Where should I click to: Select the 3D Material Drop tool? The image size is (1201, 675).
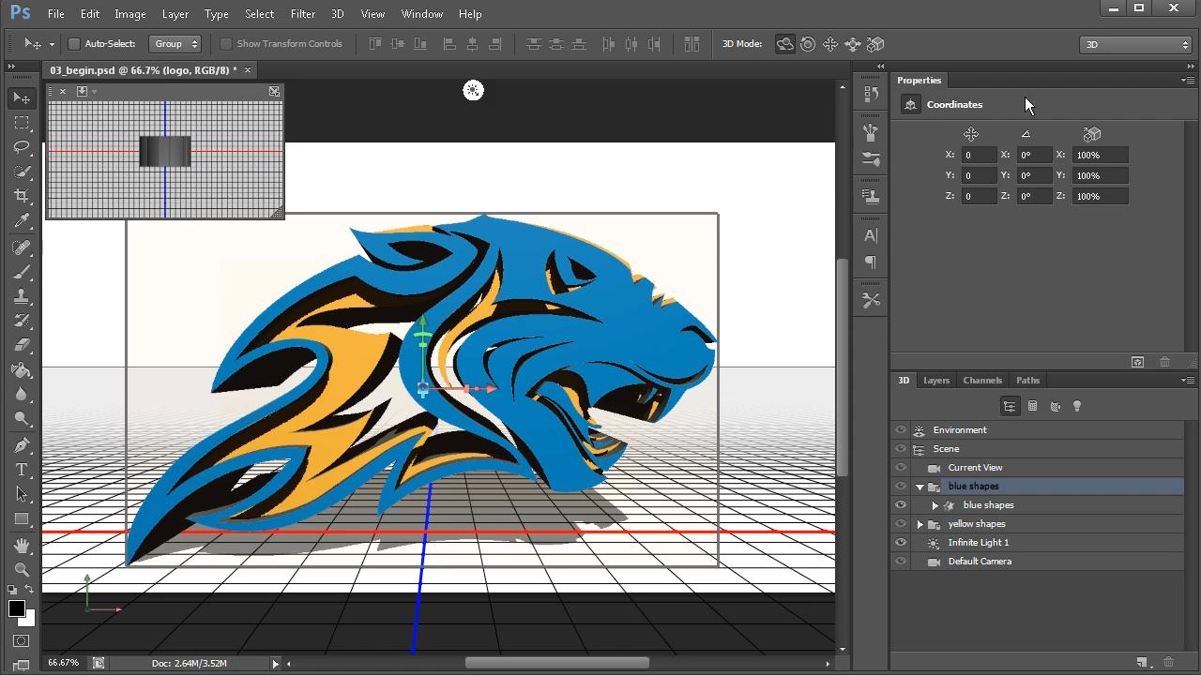22,369
